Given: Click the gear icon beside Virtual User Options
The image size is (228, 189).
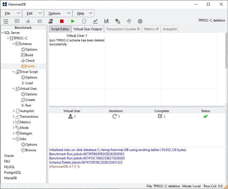Looking at the screenshot, I should point(23,94).
